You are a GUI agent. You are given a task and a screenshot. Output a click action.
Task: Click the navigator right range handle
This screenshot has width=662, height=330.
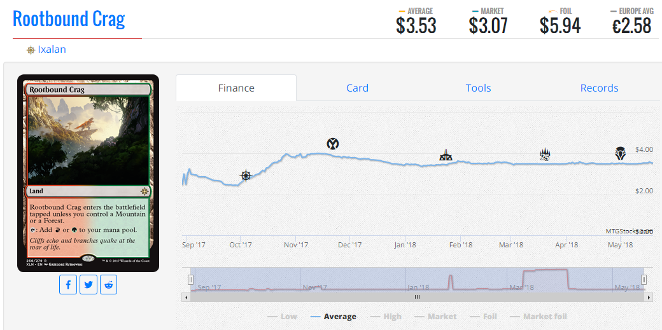[x=644, y=279]
